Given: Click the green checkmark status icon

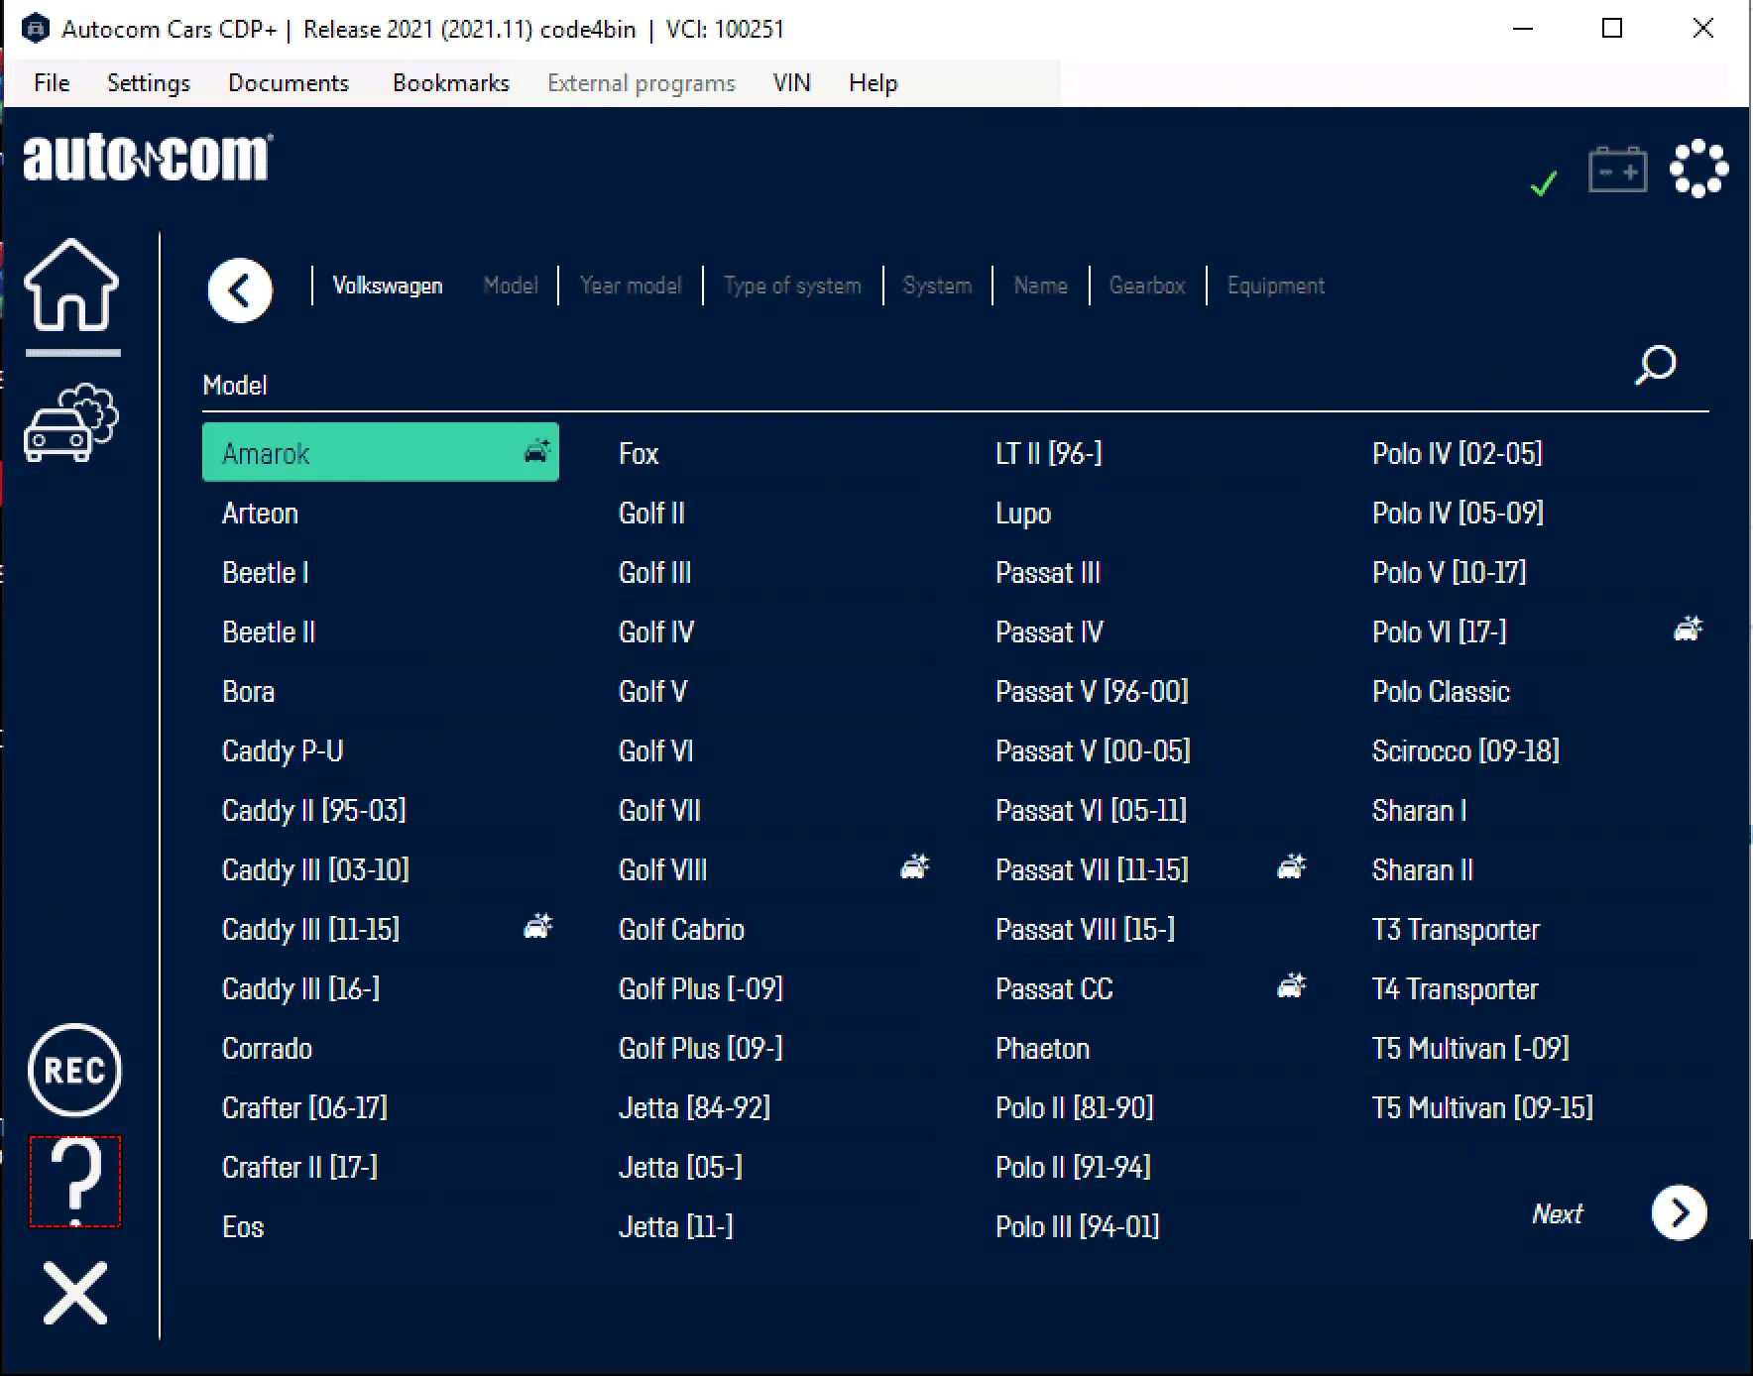Looking at the screenshot, I should (1544, 183).
